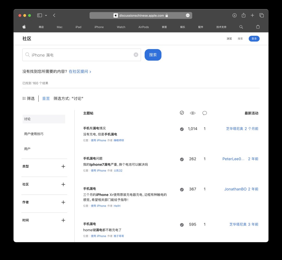Open the AirPods navigation item

click(144, 27)
